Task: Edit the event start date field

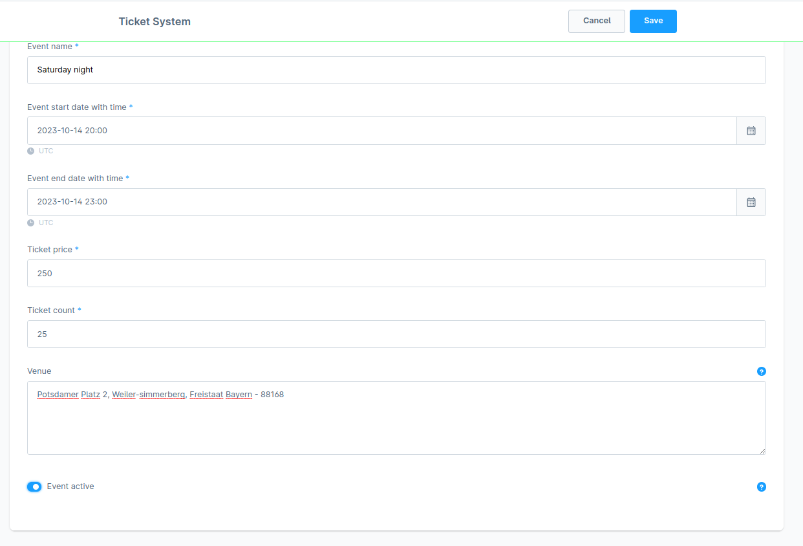Action: (382, 131)
